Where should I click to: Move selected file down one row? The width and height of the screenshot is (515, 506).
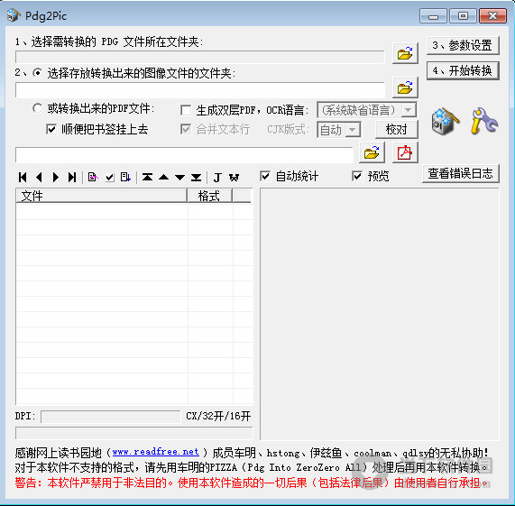(179, 178)
